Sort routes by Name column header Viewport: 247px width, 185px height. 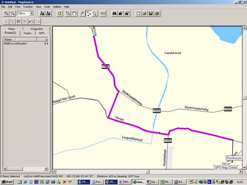[x=20, y=39]
